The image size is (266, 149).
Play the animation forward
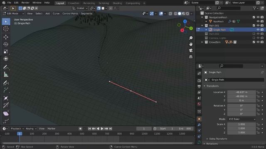tap(102, 129)
